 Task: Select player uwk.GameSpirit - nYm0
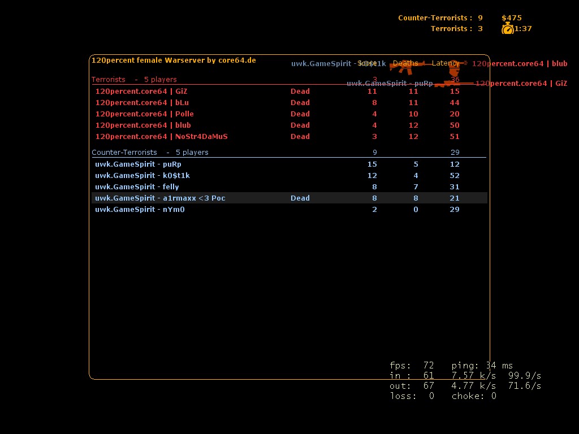coord(140,209)
